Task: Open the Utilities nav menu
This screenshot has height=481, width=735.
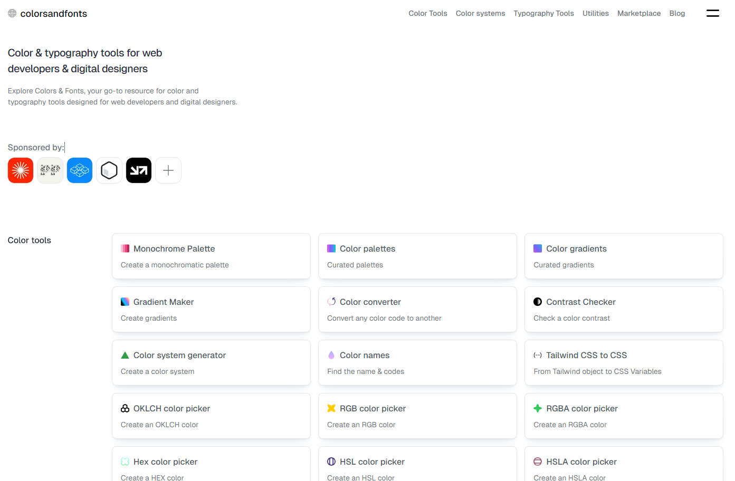Action: click(596, 13)
